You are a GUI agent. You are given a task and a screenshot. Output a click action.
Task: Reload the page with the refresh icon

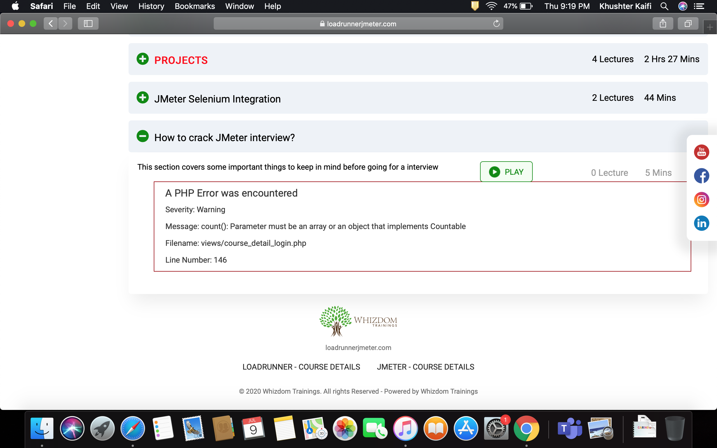coord(496,24)
